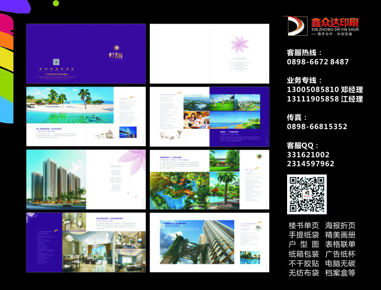Click the hotline number 0898-6672 8487

point(317,62)
